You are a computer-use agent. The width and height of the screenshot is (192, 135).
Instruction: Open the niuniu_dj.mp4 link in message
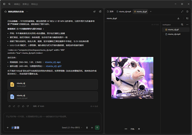click(53, 62)
